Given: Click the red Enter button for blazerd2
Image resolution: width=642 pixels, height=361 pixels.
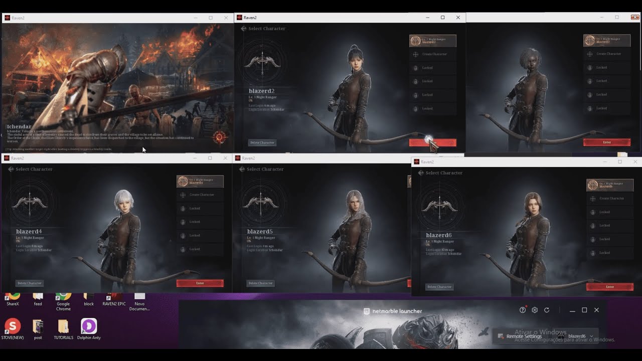Looking at the screenshot, I should tap(433, 143).
